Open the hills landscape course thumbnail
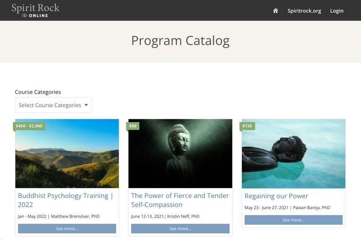Screen dimensions: 361x240 pyautogui.click(x=67, y=154)
